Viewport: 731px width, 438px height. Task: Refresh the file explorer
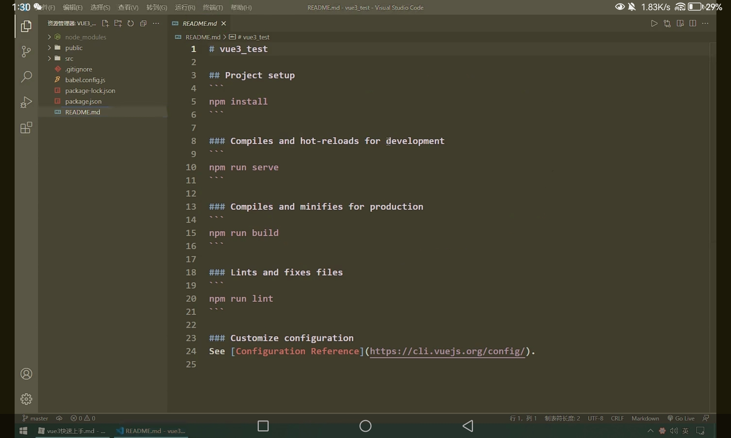[x=130, y=23]
